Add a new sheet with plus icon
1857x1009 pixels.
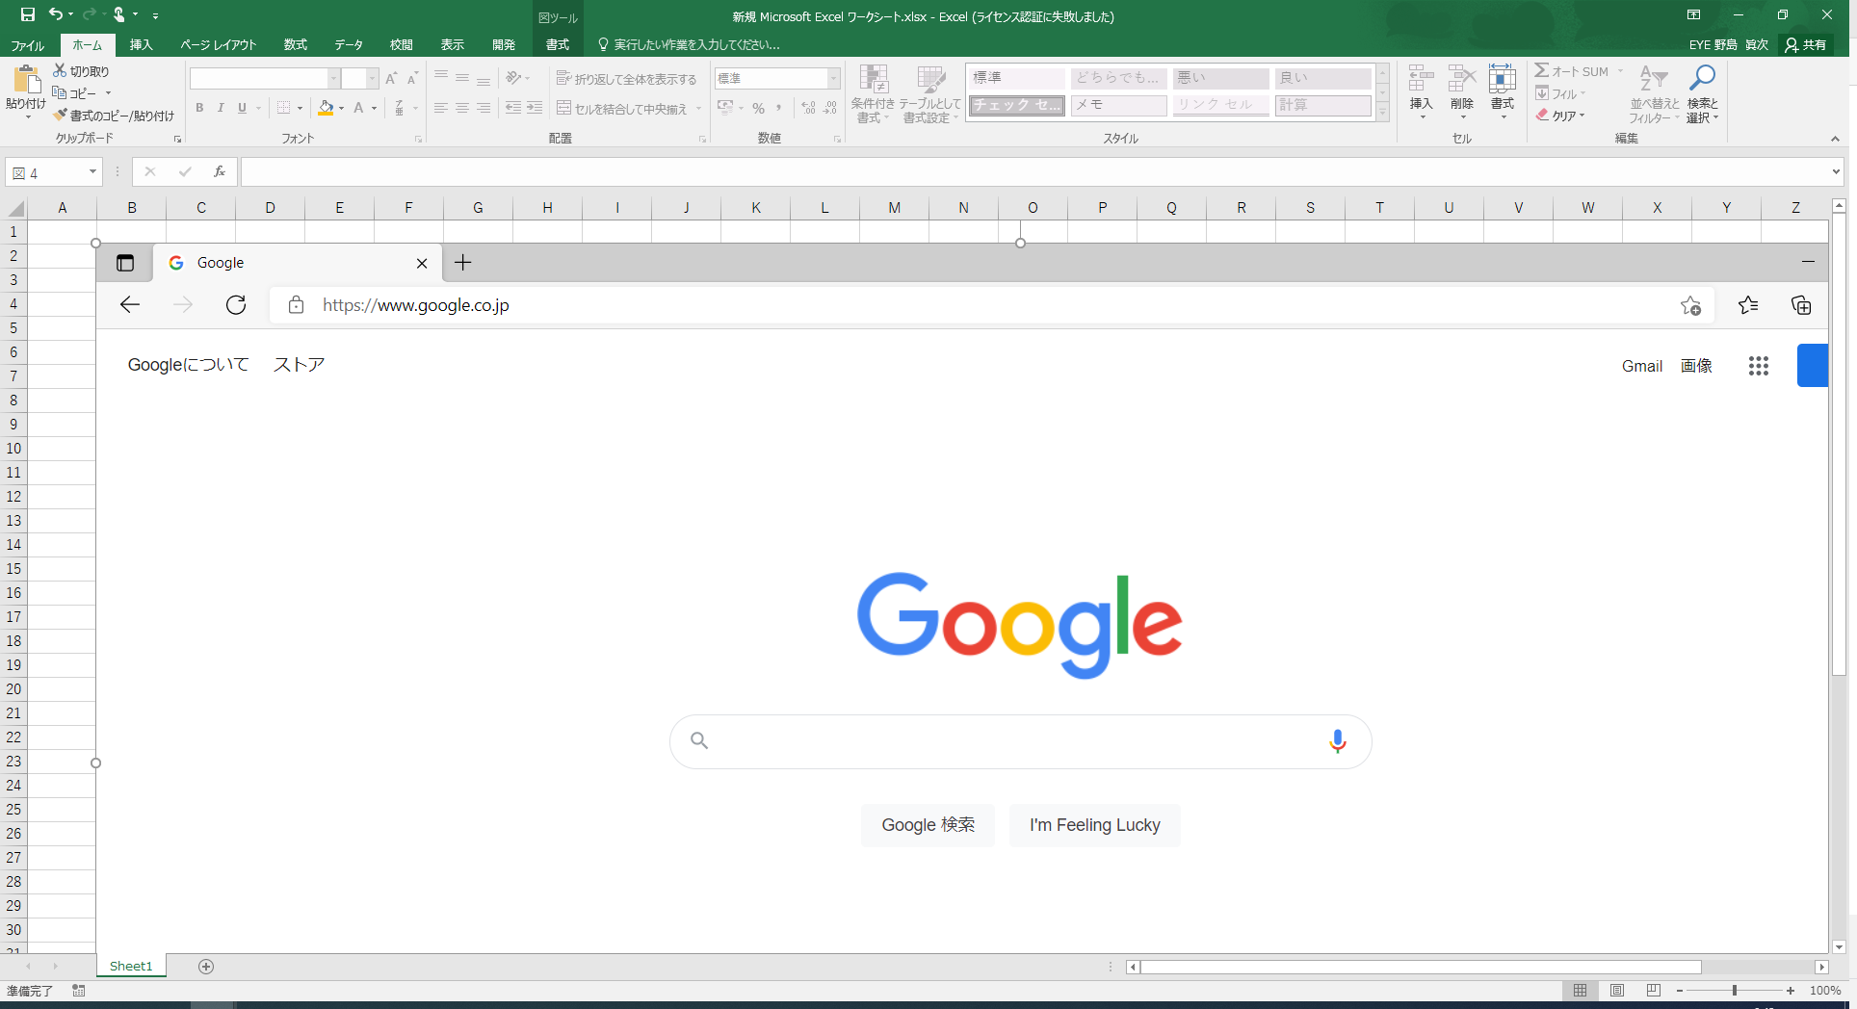click(x=206, y=967)
